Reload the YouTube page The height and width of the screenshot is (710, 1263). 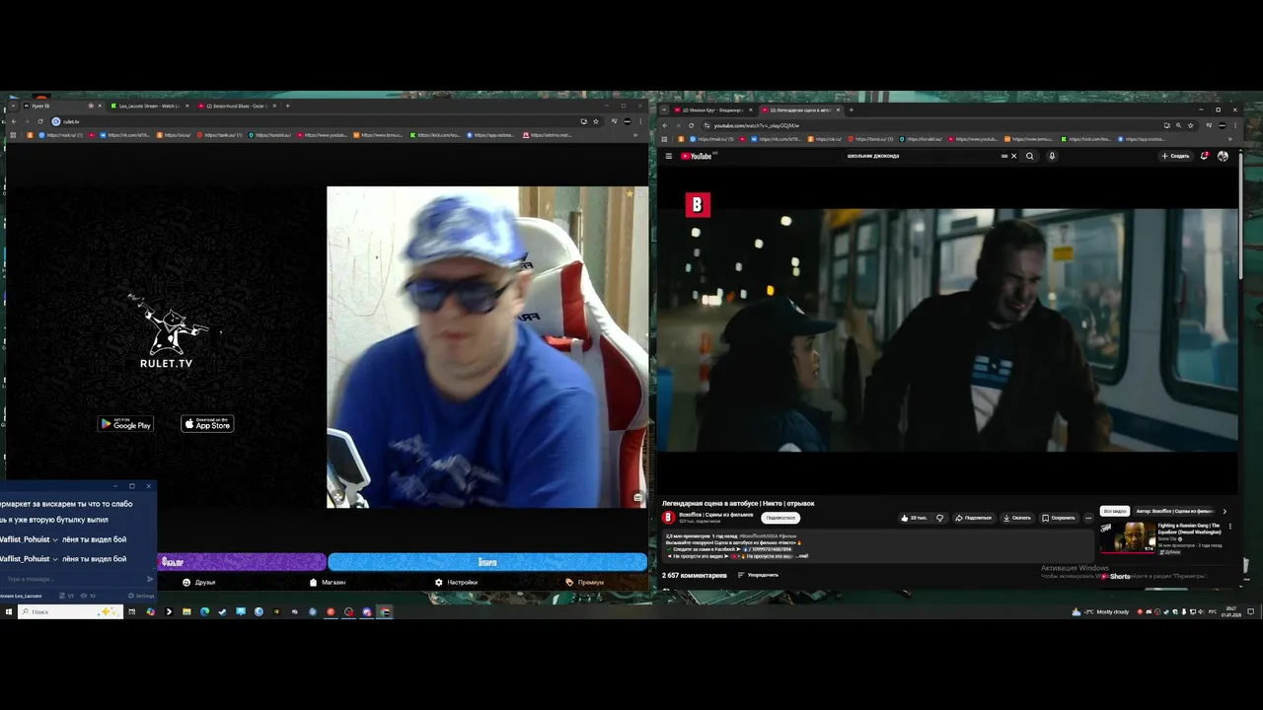(691, 125)
